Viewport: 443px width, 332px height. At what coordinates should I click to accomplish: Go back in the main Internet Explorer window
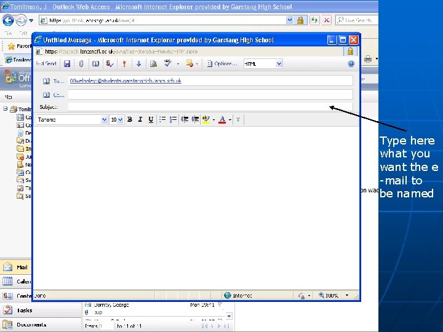click(8, 20)
